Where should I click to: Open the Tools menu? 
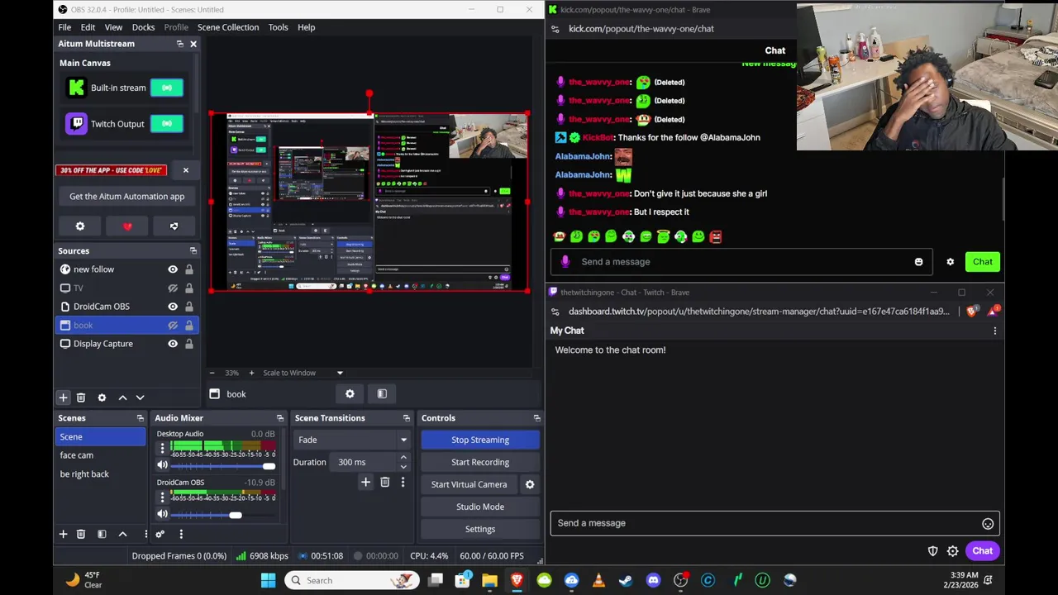[x=278, y=27]
